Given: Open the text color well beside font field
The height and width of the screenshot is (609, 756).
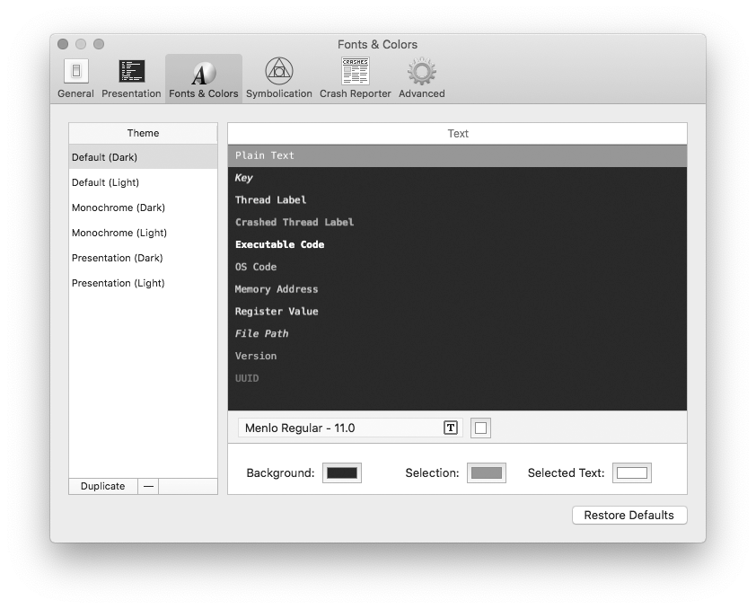Looking at the screenshot, I should 480,428.
